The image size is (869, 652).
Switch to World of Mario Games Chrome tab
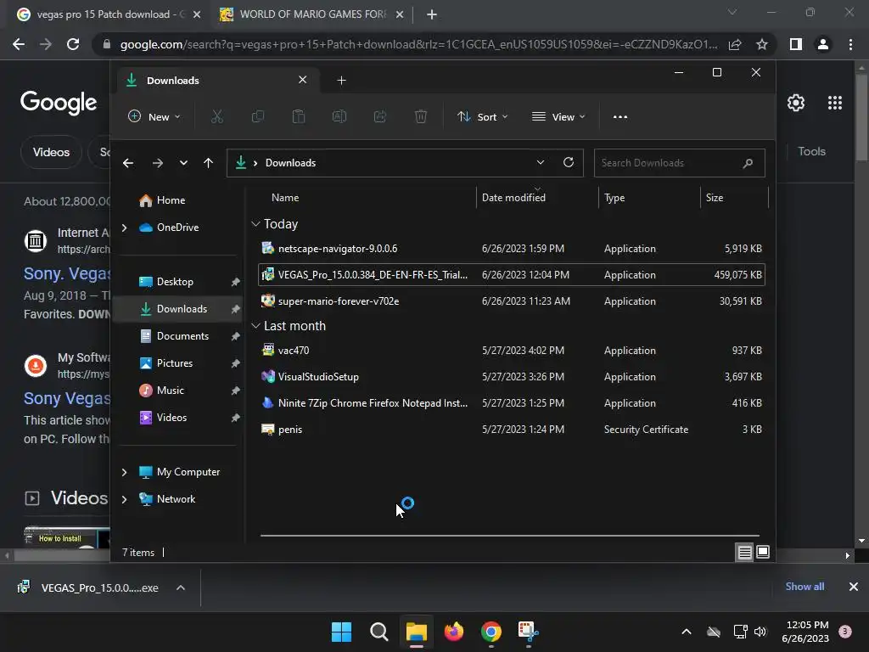point(312,14)
